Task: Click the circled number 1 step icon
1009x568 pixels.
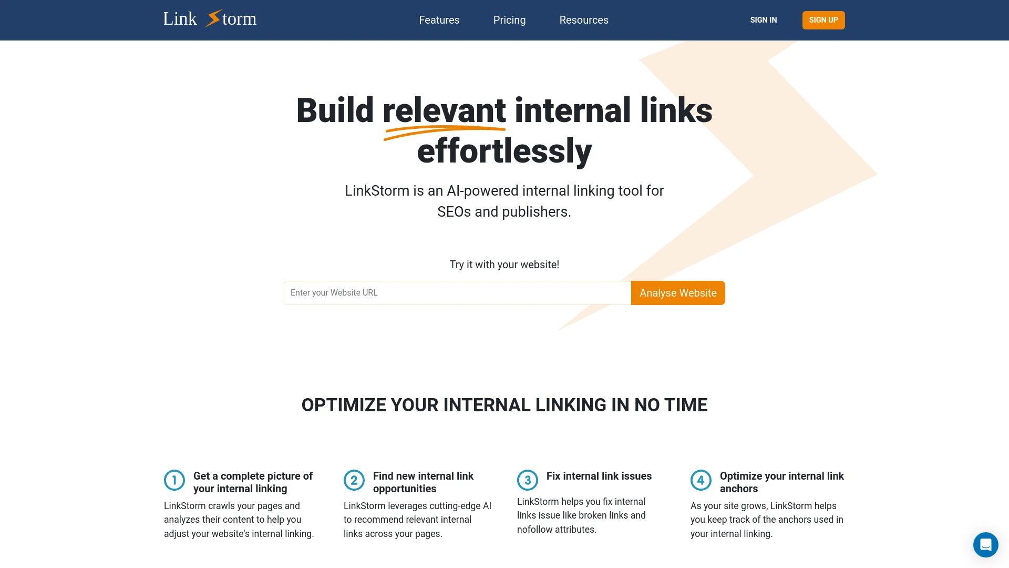Action: pos(174,479)
